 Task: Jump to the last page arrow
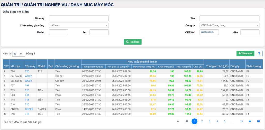258,121
